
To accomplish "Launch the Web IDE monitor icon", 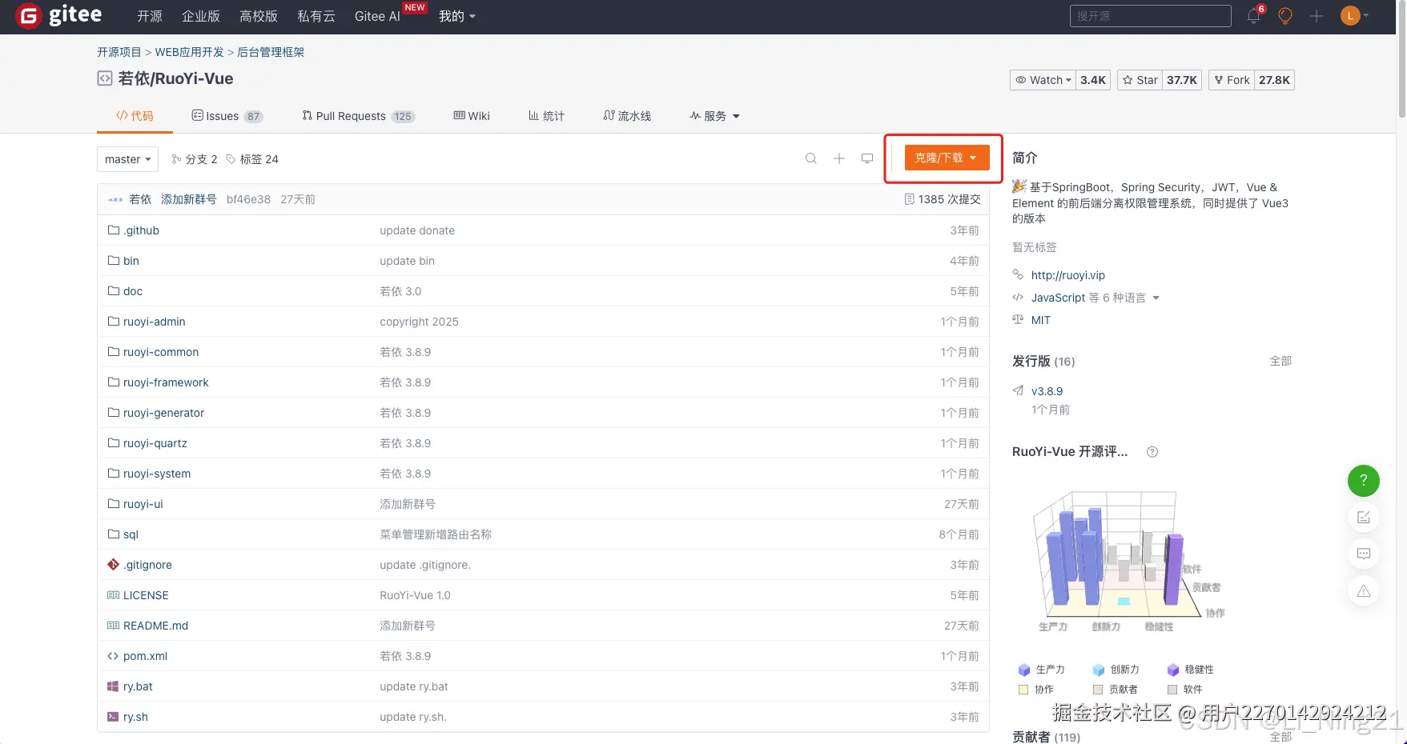I will pyautogui.click(x=866, y=158).
